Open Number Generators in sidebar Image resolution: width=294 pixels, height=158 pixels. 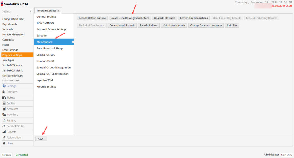tap(17, 34)
